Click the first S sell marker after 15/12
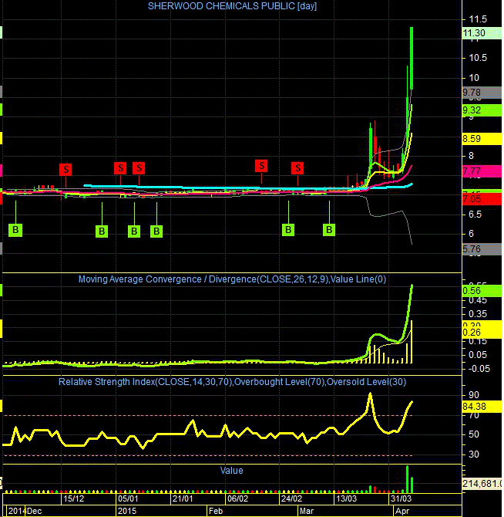The height and width of the screenshot is (517, 504). pos(66,170)
